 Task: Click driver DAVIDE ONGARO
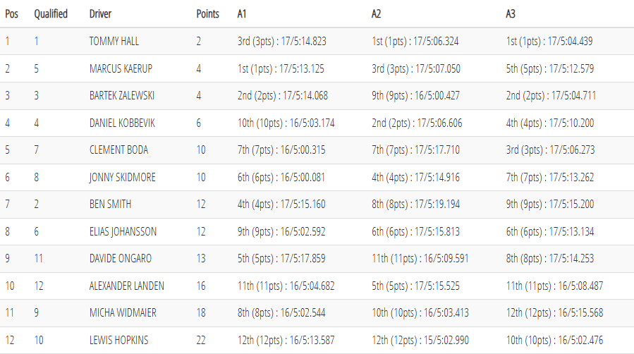120,259
